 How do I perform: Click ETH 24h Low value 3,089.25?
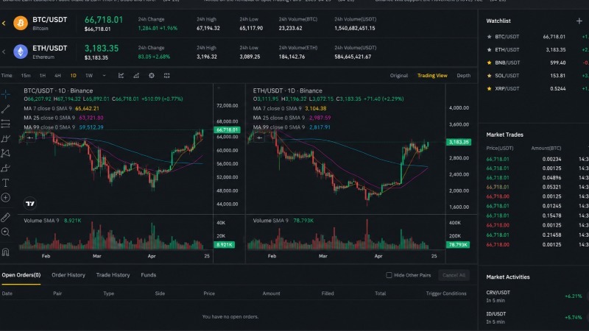(250, 57)
